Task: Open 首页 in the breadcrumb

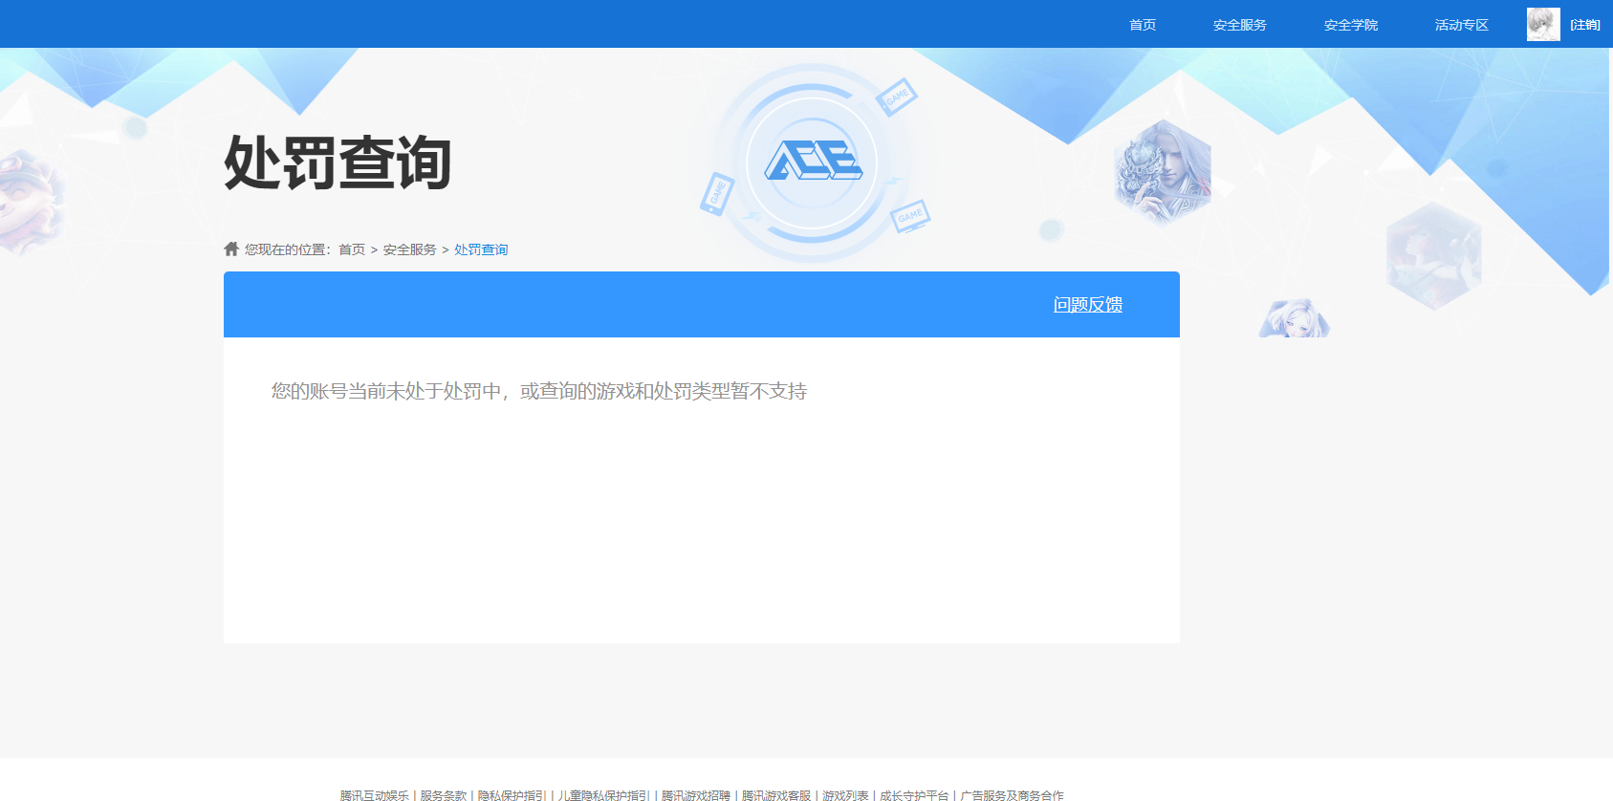Action: (x=352, y=249)
